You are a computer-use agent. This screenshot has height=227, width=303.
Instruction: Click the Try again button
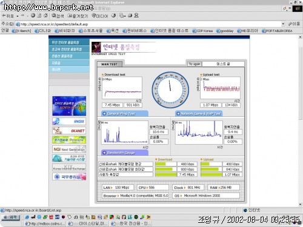tap(194, 64)
